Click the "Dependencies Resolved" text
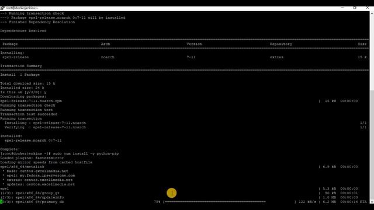Viewport: 374px width, 210px height. 23,31
